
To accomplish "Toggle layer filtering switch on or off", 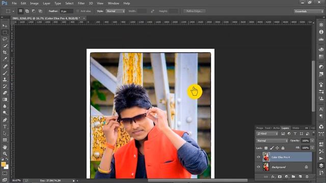I will [314, 133].
